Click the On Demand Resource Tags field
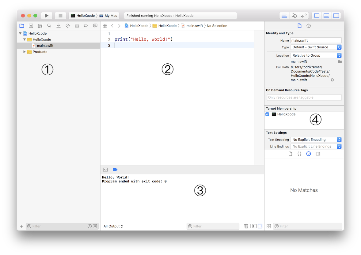The width and height of the screenshot is (361, 255). (x=304, y=97)
